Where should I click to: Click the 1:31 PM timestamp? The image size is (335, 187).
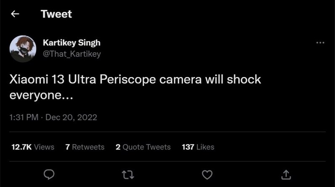click(24, 118)
